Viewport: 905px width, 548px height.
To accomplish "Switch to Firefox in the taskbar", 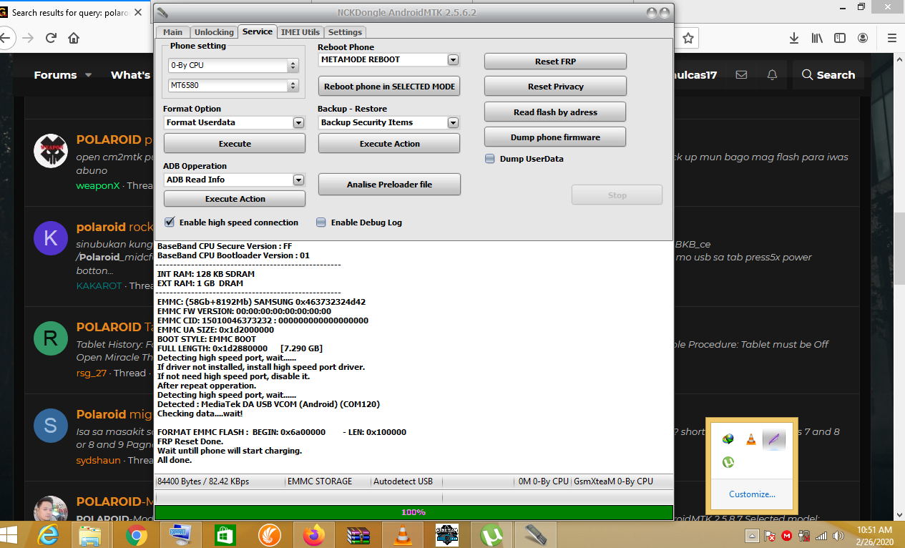I will tap(313, 534).
